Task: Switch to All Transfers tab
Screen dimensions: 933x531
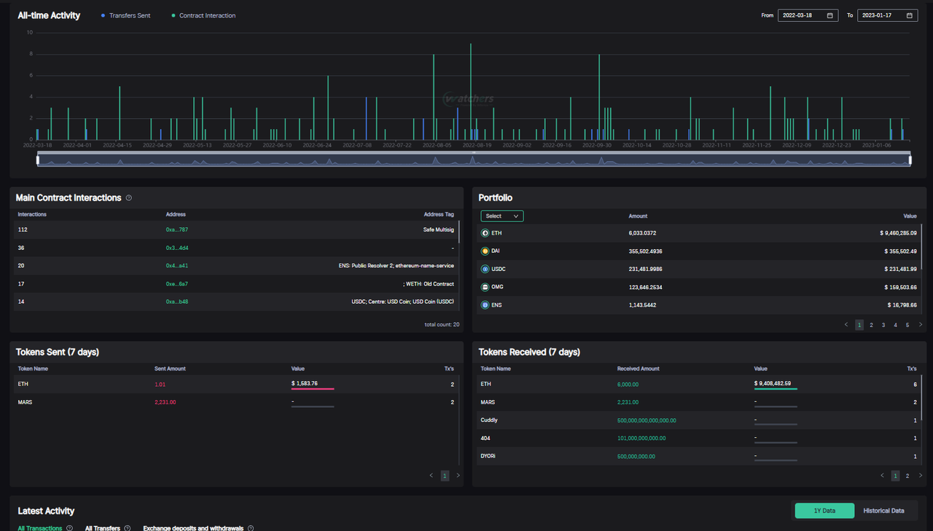Action: pyautogui.click(x=102, y=528)
